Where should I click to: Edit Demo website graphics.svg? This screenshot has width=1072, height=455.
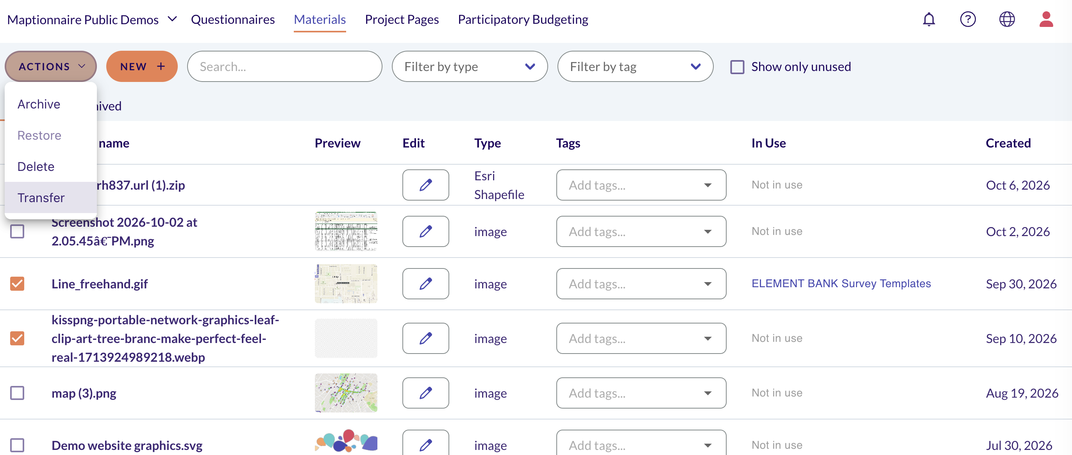click(425, 444)
